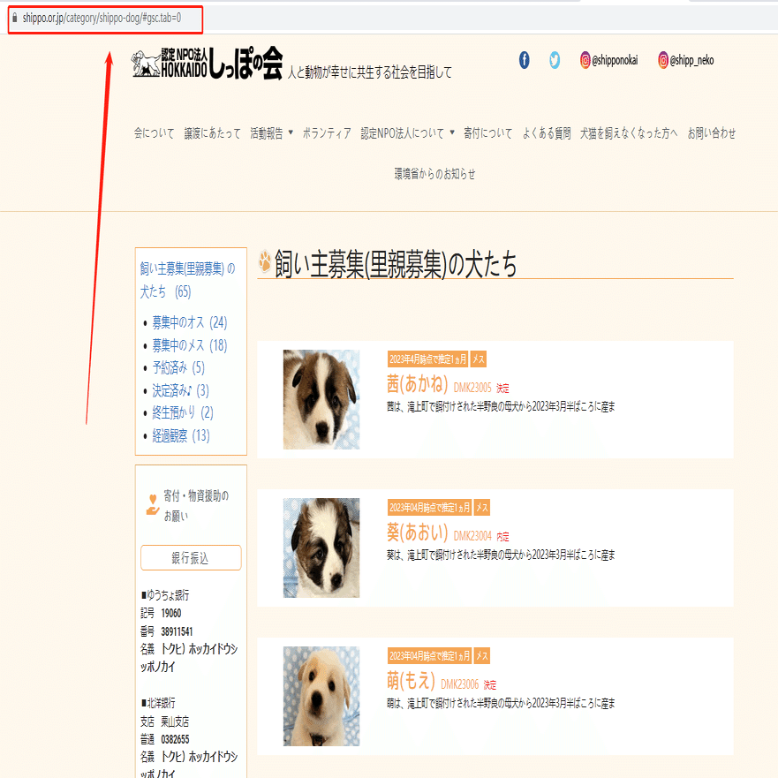Click the 銀行振込 button
The image size is (778, 778).
point(191,558)
